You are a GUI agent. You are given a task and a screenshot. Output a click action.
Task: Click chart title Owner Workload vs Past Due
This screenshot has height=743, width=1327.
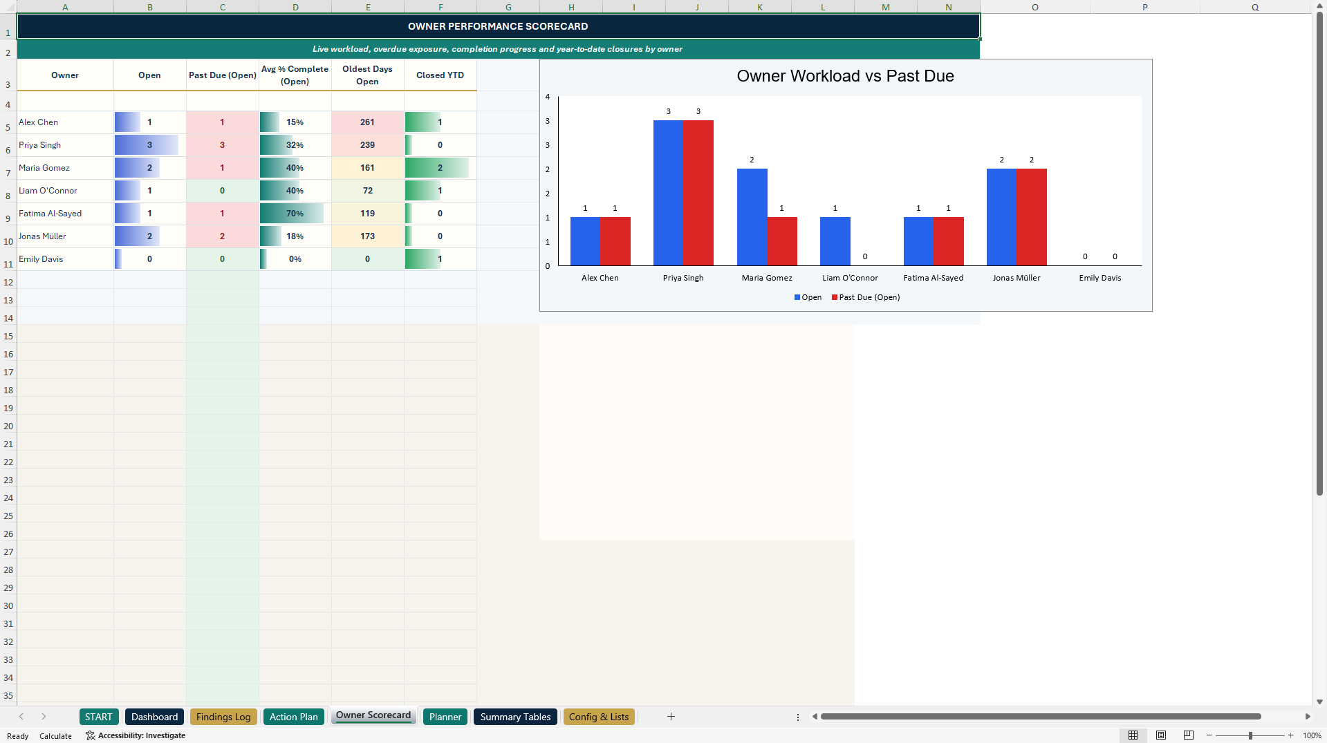point(845,76)
